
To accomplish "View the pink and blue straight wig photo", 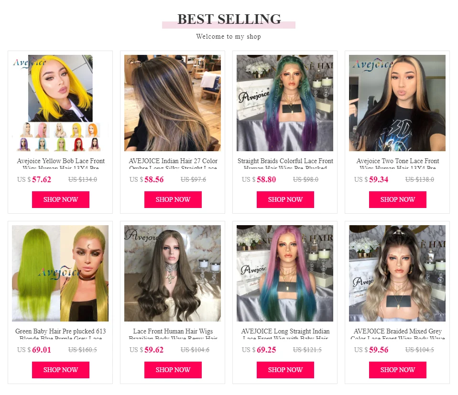I will click(x=285, y=273).
